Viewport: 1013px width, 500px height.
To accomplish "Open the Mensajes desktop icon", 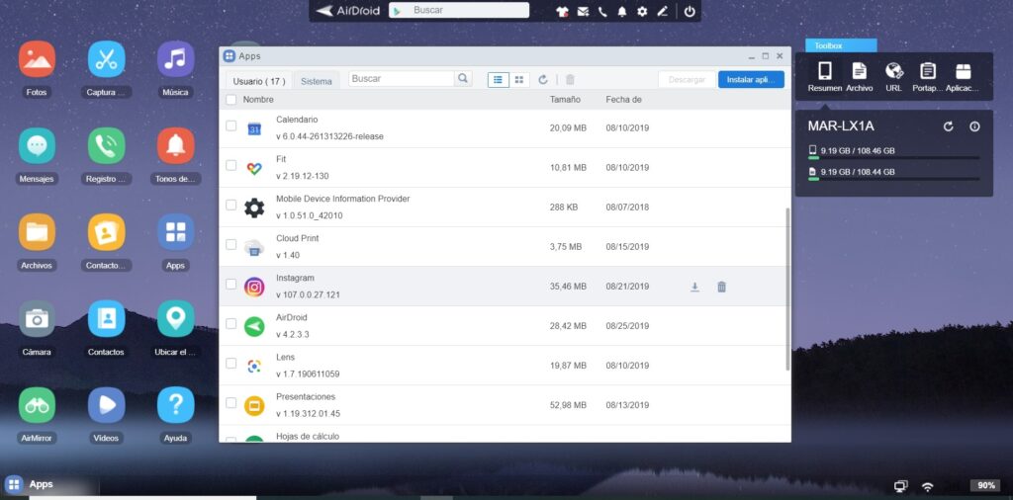I will (37, 146).
